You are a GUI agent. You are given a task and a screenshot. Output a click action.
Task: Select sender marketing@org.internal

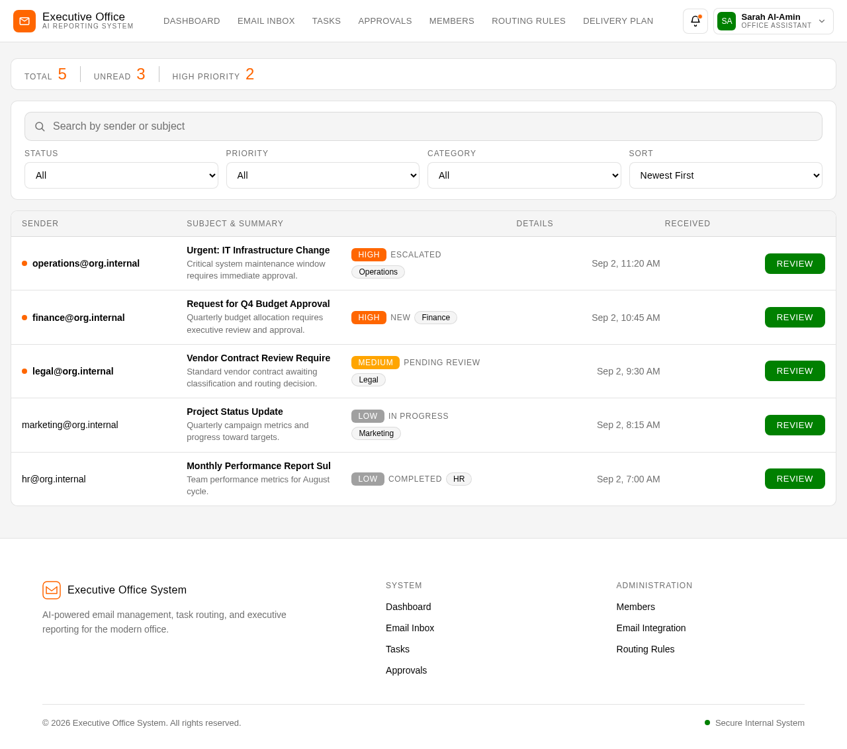click(70, 425)
